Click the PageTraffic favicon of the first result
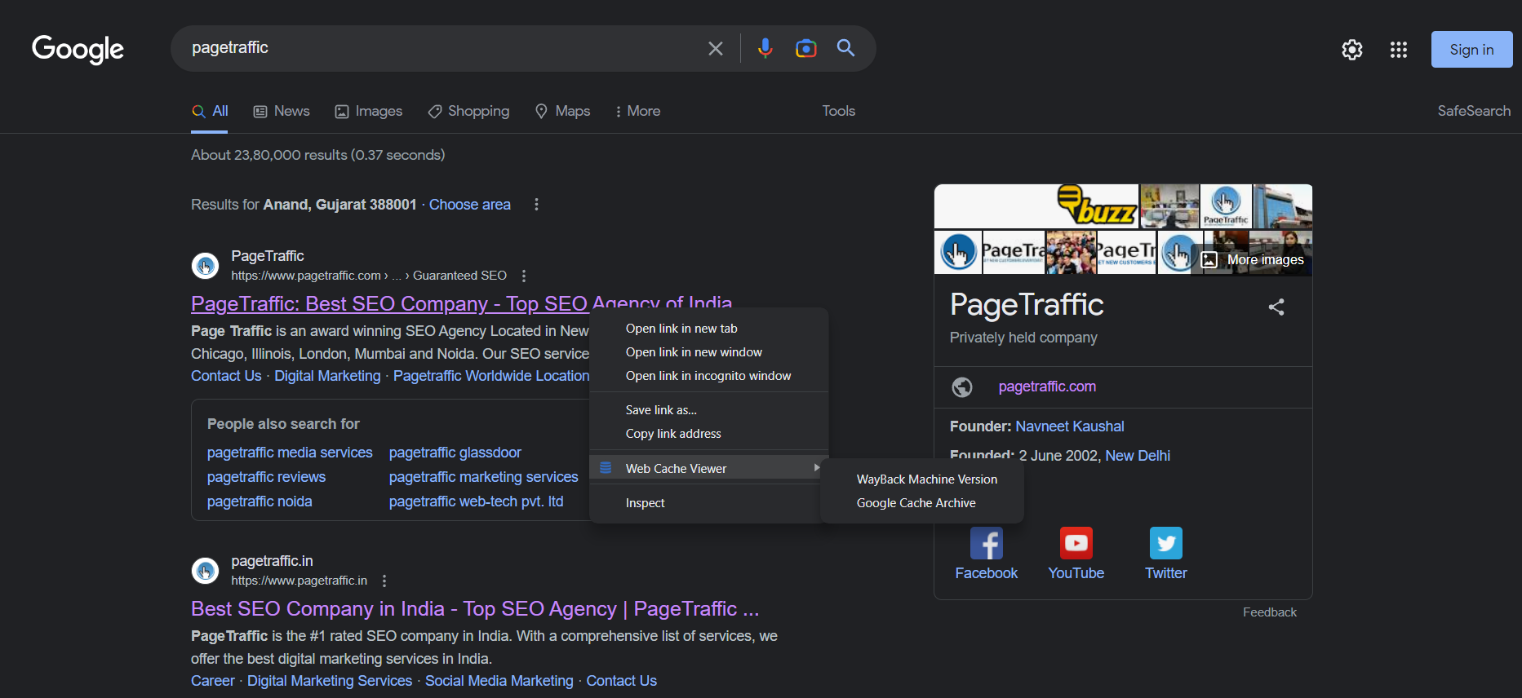 (205, 266)
